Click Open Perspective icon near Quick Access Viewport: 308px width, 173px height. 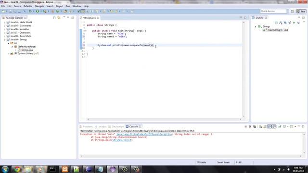point(292,12)
